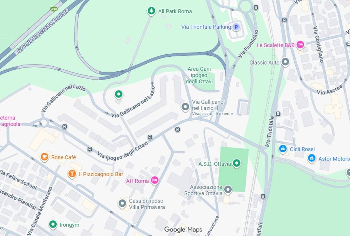Viewport: 350px width, 236px height.
Task: Select the Rose Café coffee cup icon
Action: point(44,157)
